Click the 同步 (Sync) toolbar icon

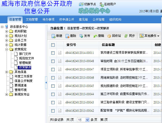(x=126, y=36)
